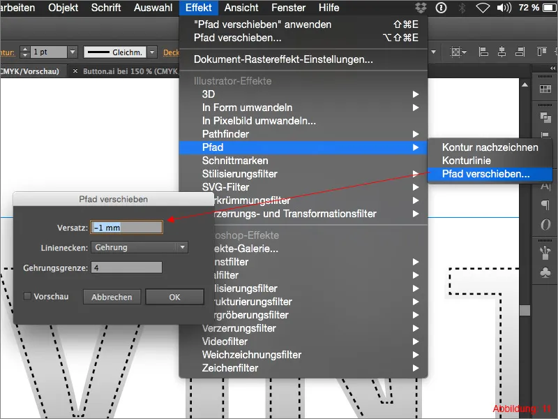This screenshot has width=558, height=419.
Task: Open the Paragraph panel icon
Action: [545, 205]
